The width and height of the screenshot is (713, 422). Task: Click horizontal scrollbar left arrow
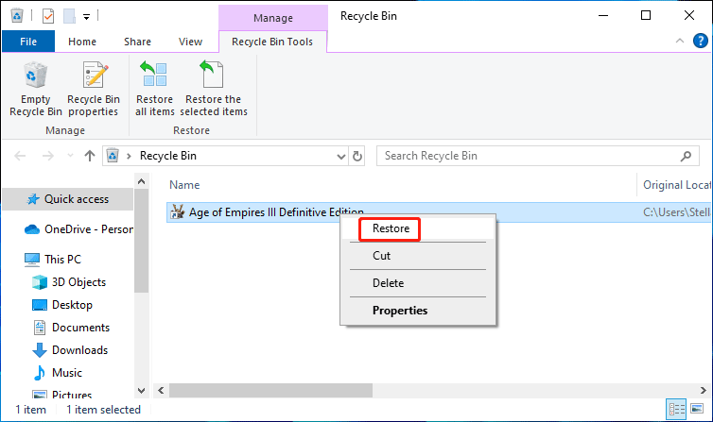pos(161,391)
